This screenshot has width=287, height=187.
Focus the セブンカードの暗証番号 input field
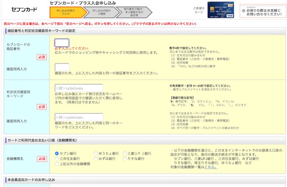(62, 43)
